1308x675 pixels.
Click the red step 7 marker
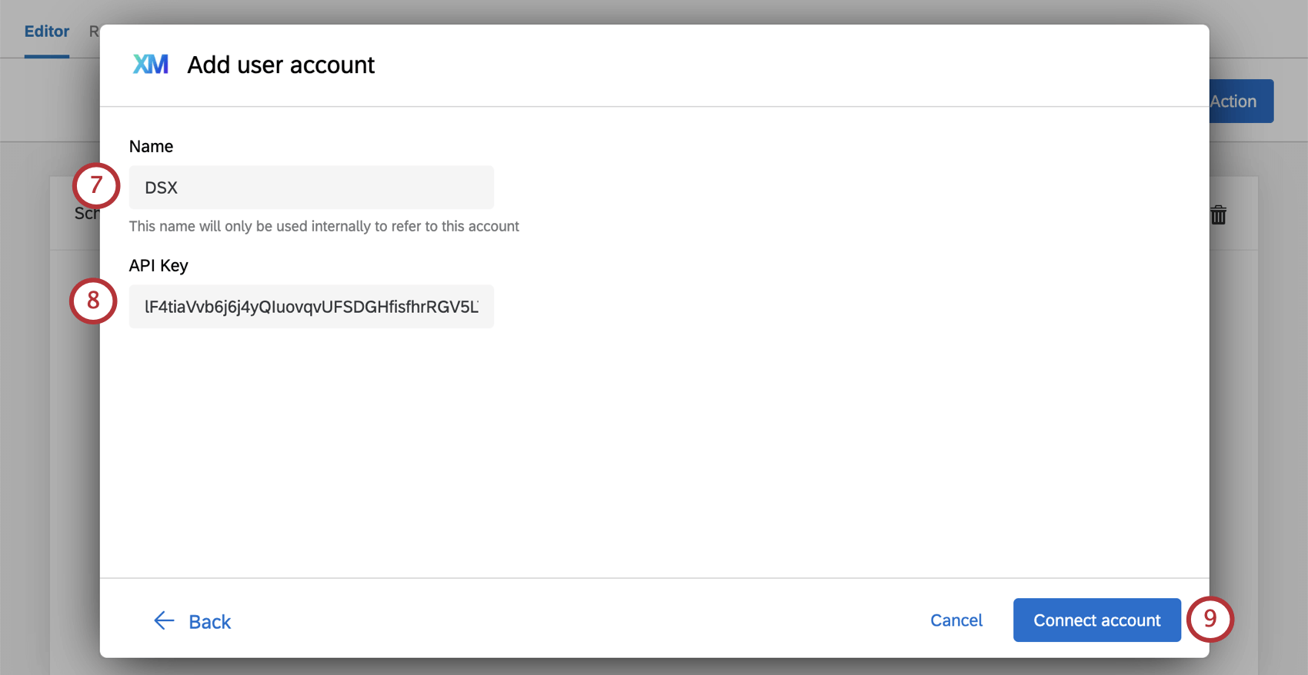click(x=96, y=185)
